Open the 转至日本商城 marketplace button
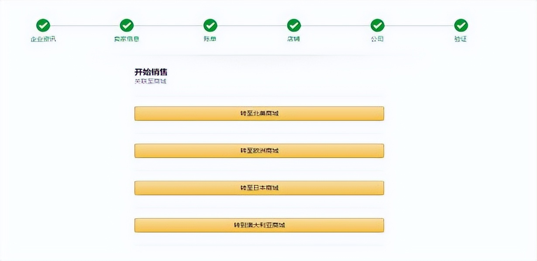This screenshot has height=261, width=537. 259,187
